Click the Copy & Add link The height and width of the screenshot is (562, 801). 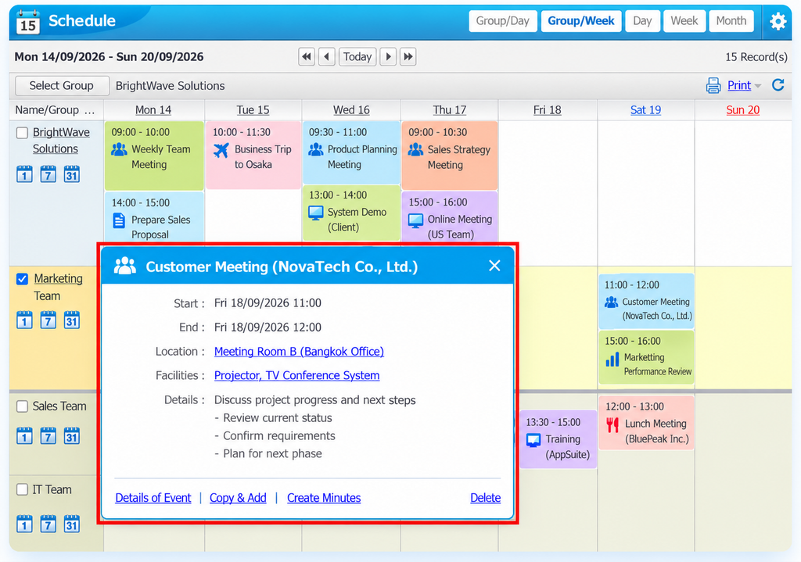238,498
